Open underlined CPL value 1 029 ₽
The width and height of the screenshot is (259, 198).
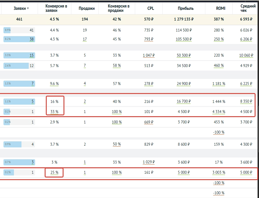click(149, 162)
